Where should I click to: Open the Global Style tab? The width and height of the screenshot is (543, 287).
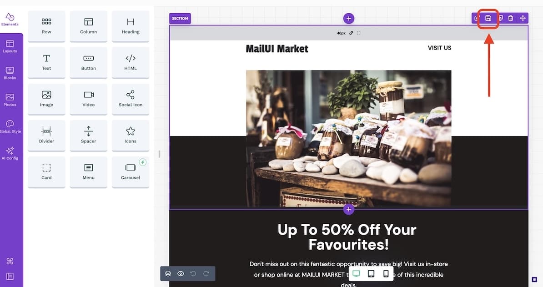(10, 127)
